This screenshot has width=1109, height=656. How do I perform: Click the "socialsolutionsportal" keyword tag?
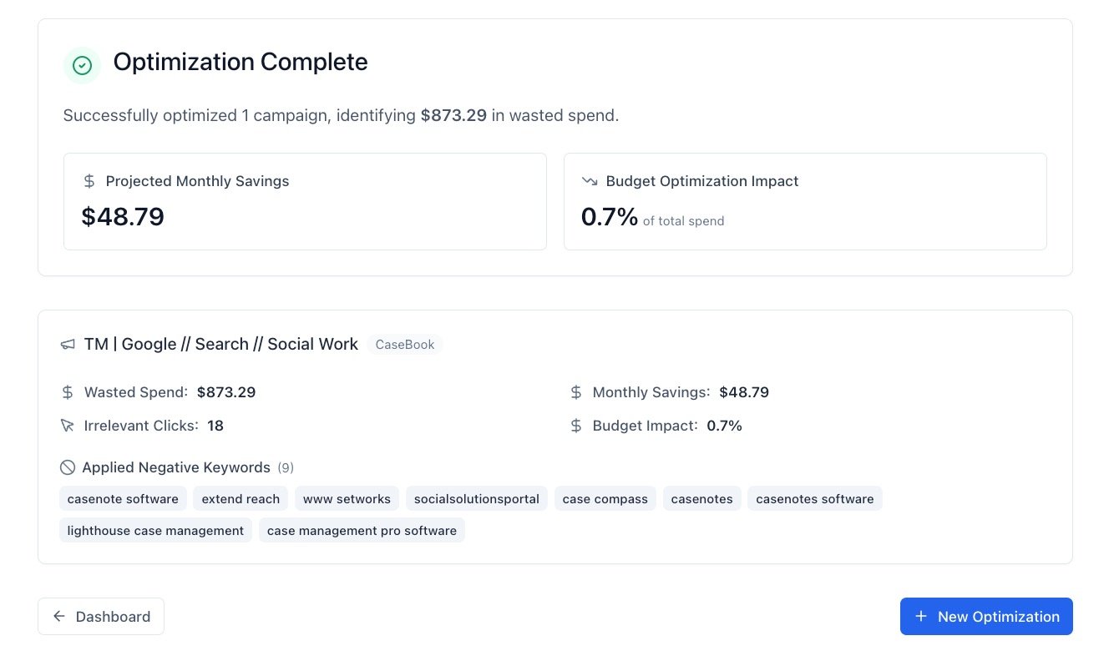(477, 499)
